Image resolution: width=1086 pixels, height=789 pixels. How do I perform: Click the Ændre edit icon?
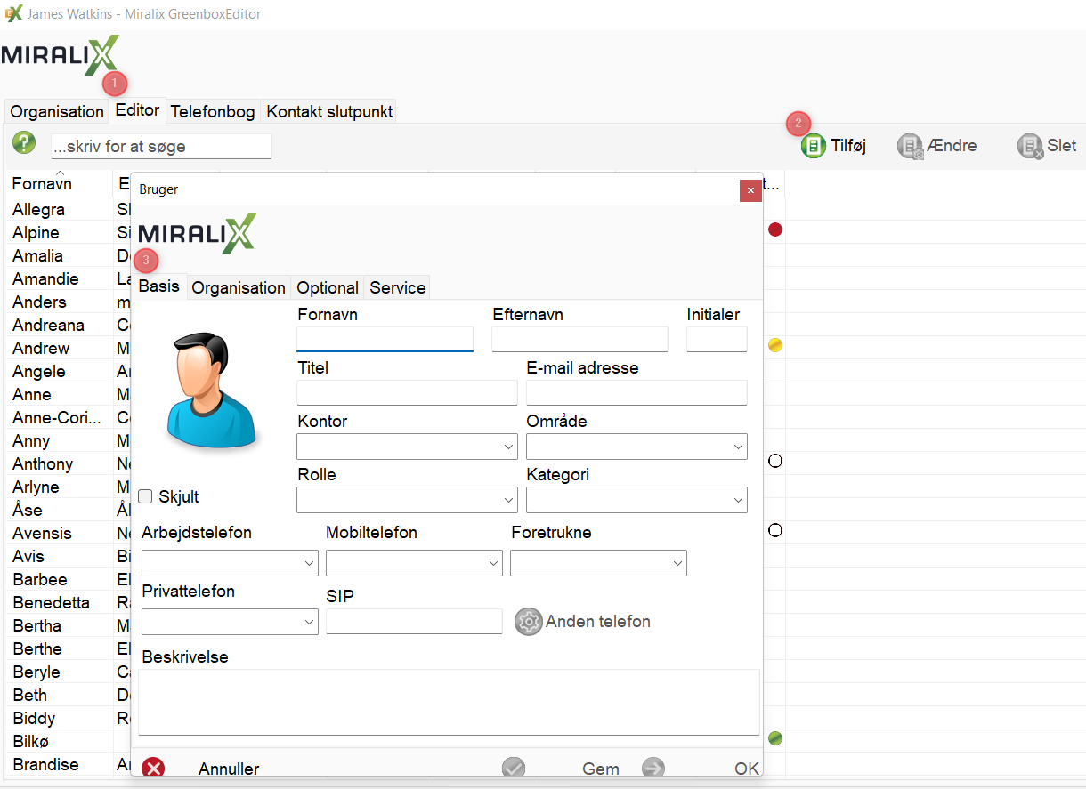pyautogui.click(x=910, y=146)
